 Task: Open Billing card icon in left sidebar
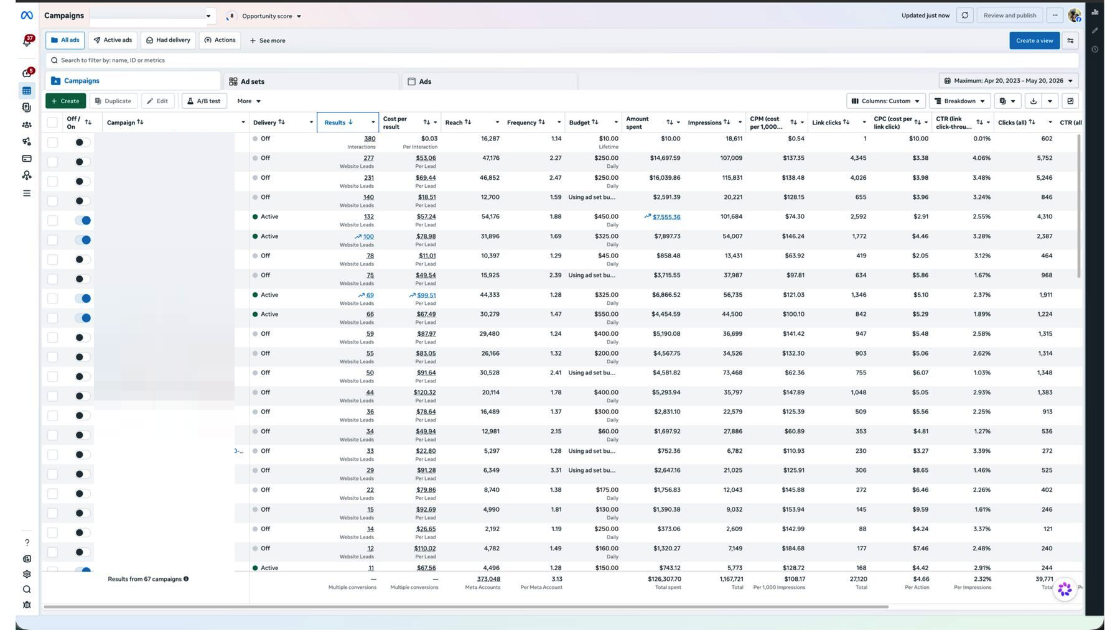(27, 159)
